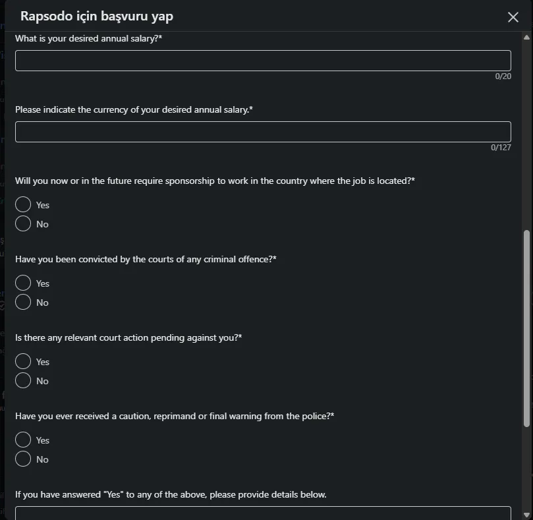Screen dimensions: 533x520
Task: Click the scrollbar up arrow
Action: [526, 38]
